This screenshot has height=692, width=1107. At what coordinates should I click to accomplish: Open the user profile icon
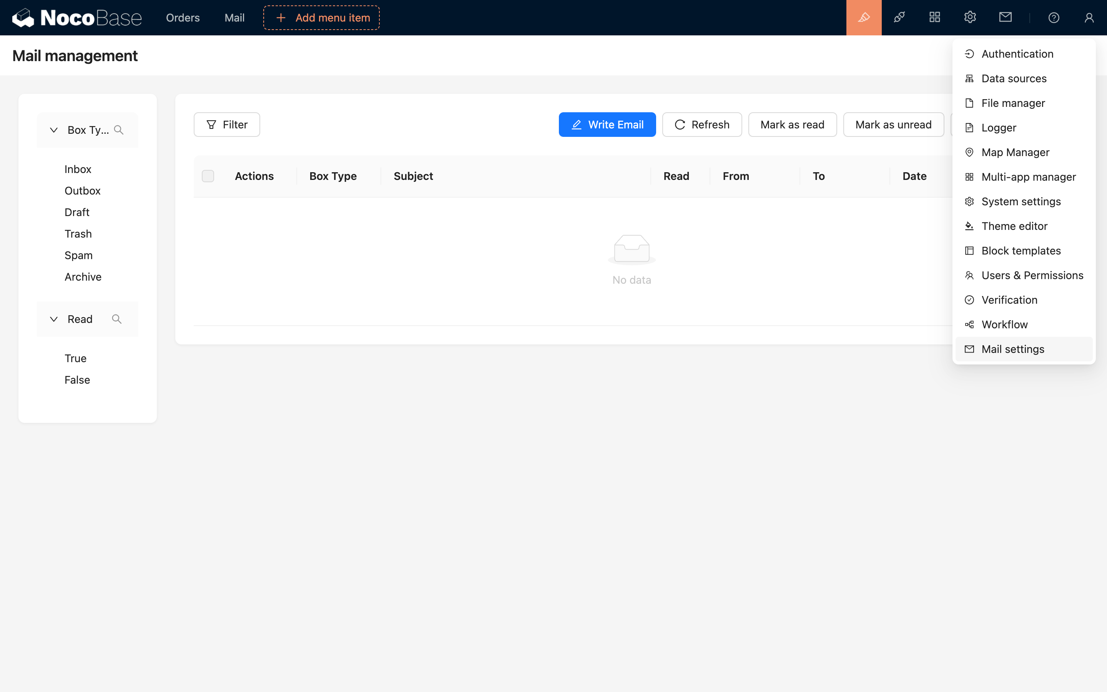[1089, 17]
